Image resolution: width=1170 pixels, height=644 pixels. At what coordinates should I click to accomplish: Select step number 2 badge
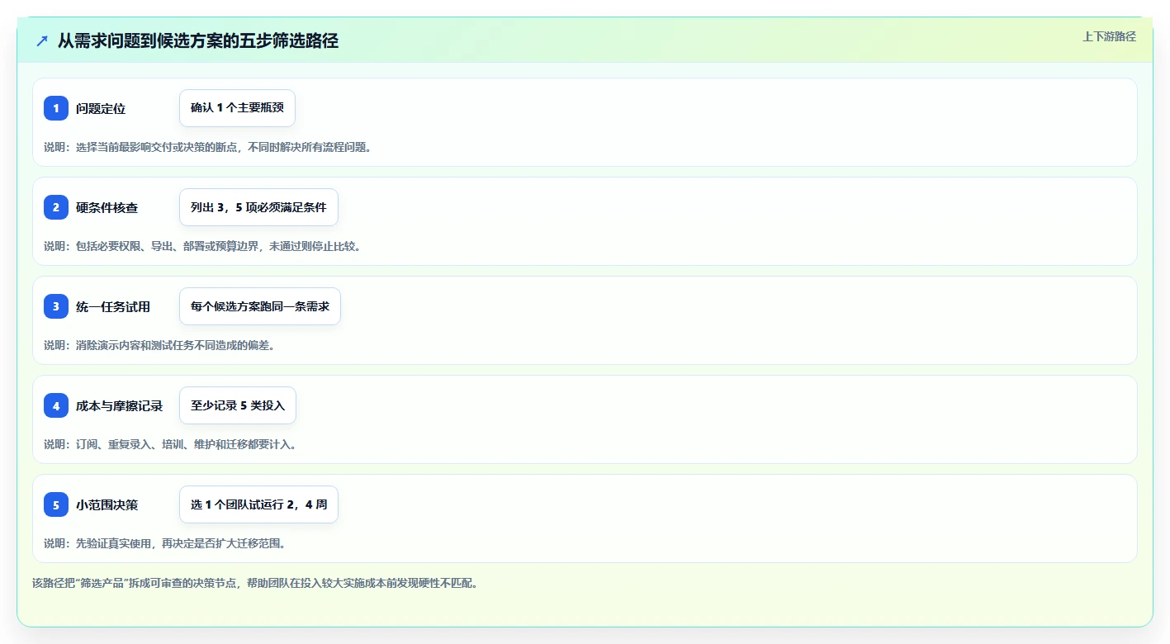tap(56, 207)
